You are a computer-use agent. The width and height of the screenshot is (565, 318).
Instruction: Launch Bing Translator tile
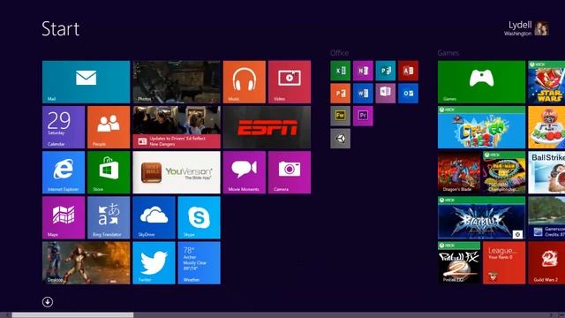pyautogui.click(x=109, y=218)
